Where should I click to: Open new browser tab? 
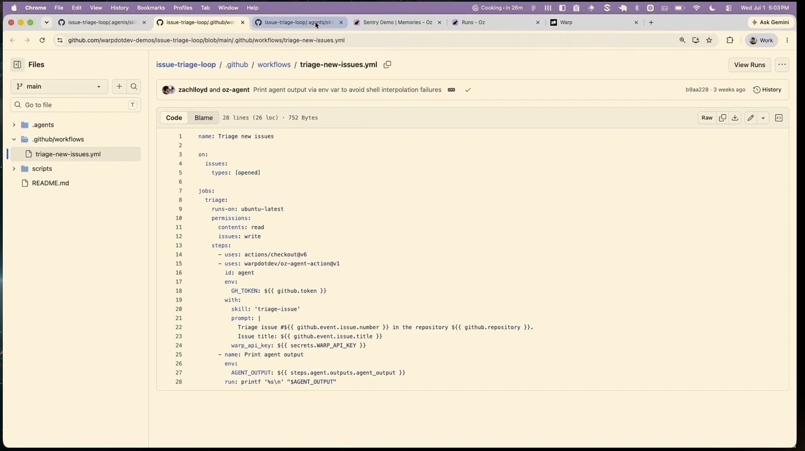(651, 22)
